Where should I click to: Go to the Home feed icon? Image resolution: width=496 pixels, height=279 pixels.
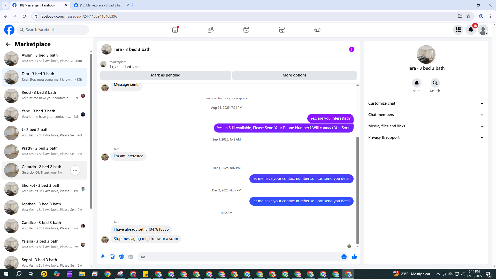pos(175,30)
